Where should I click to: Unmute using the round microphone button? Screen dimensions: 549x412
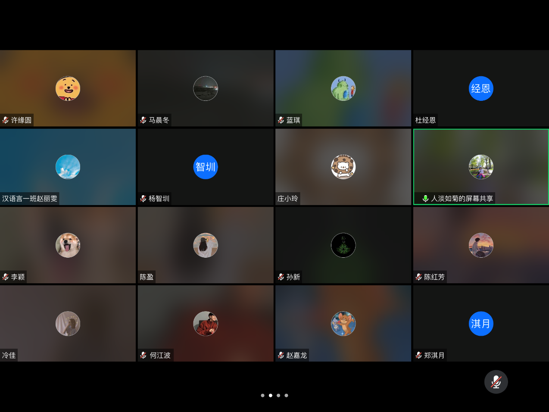[x=496, y=382]
